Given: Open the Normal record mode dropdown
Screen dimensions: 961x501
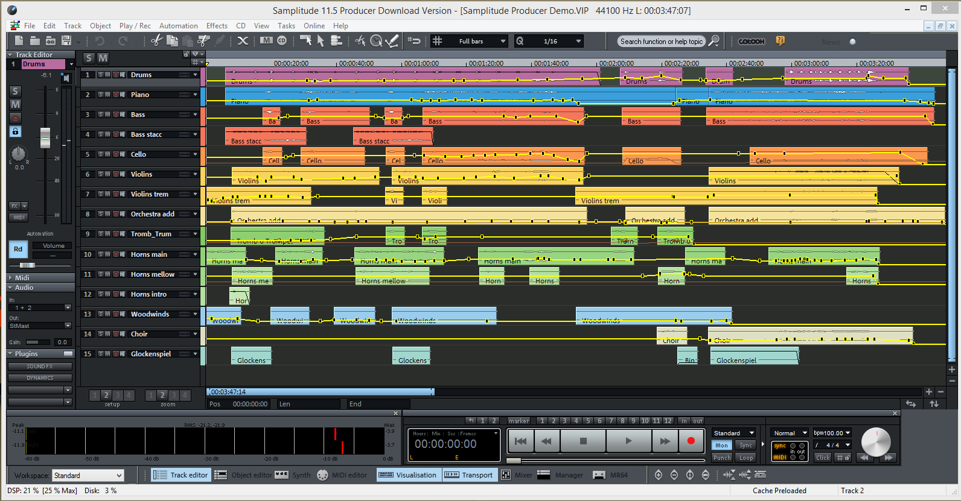Looking at the screenshot, I should tap(790, 433).
